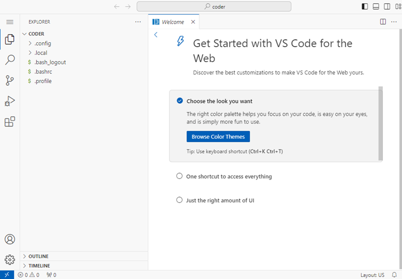Expand the OUTLINE section
Viewport: 402px width, 279px height.
pyautogui.click(x=84, y=256)
